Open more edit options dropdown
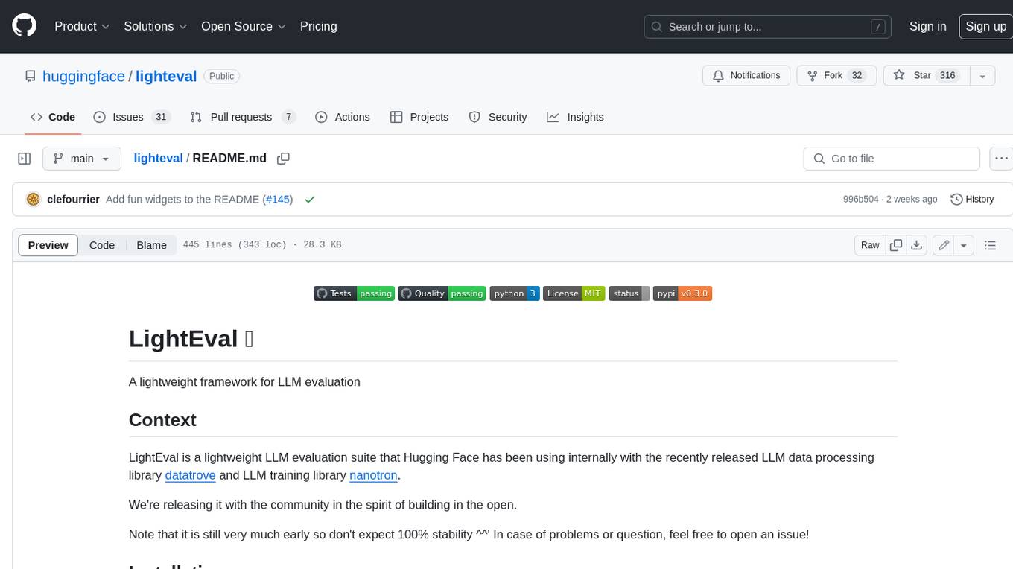Screen dimensions: 1013x569 (x=964, y=245)
